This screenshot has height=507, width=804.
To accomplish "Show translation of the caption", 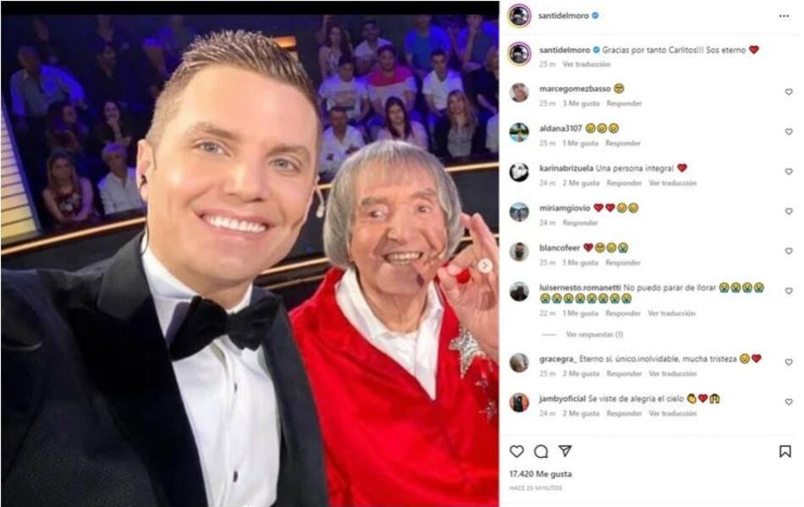I will click(586, 64).
